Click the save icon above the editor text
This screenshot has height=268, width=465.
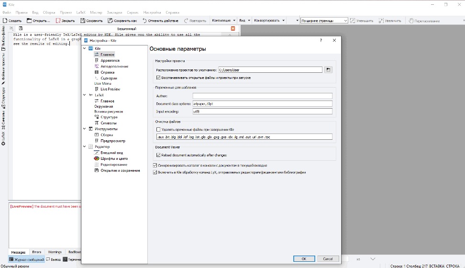(x=21, y=29)
